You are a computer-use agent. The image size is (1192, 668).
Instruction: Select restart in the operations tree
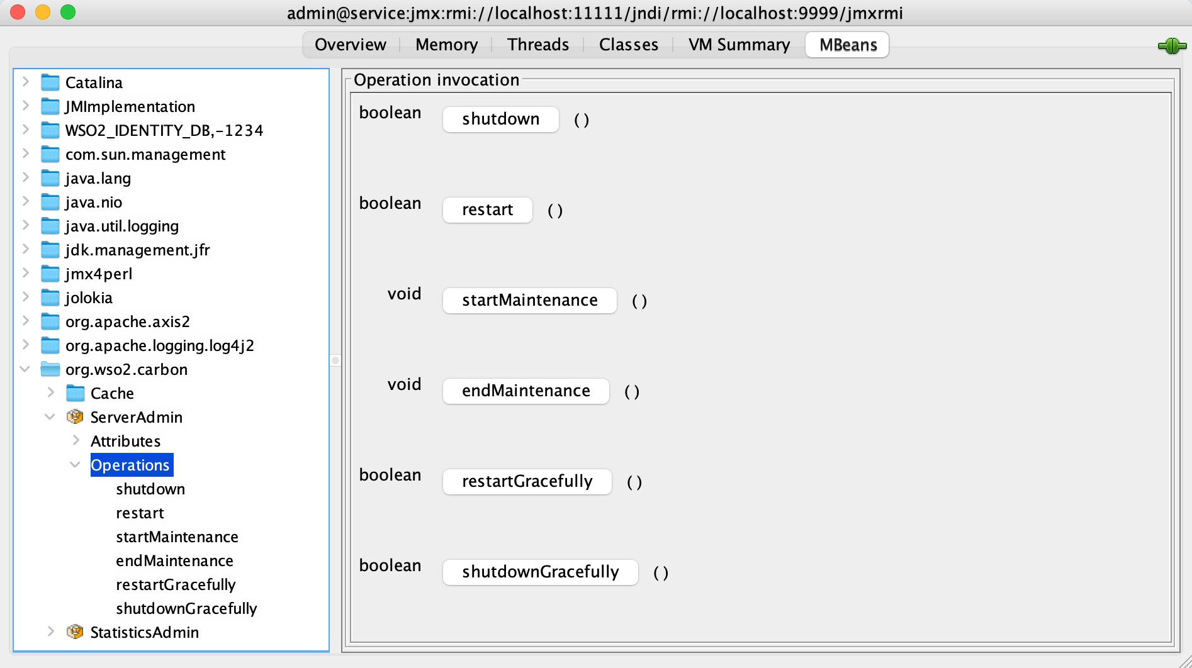tap(140, 513)
